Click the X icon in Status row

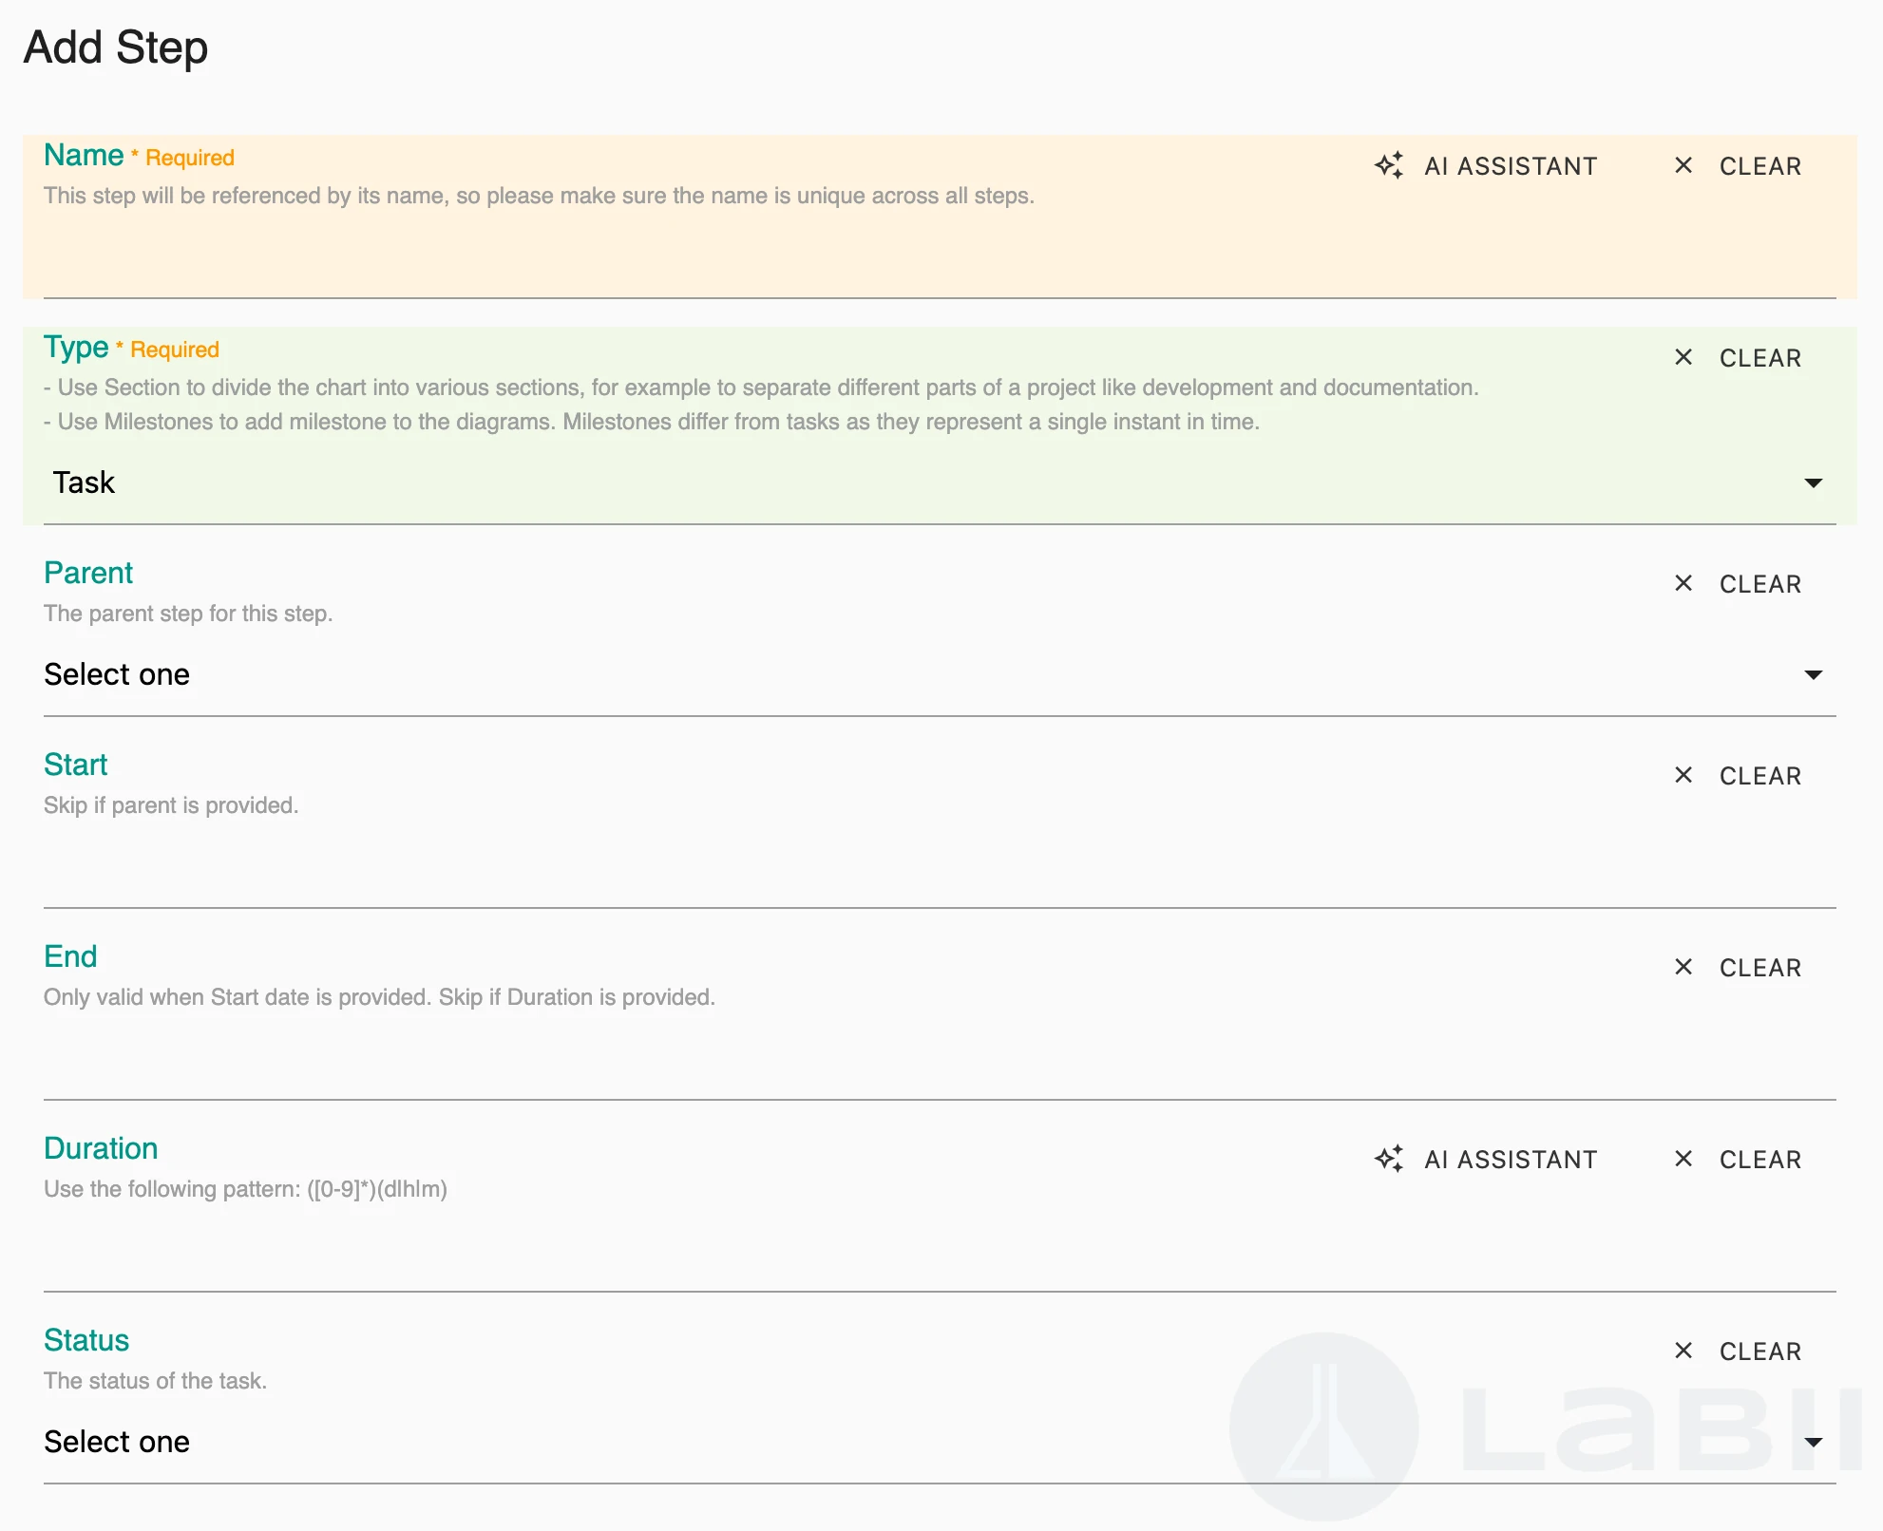(x=1683, y=1351)
